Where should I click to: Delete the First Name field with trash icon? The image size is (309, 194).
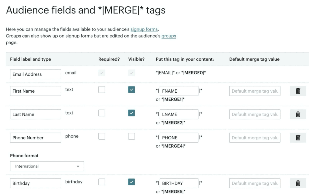click(x=298, y=91)
